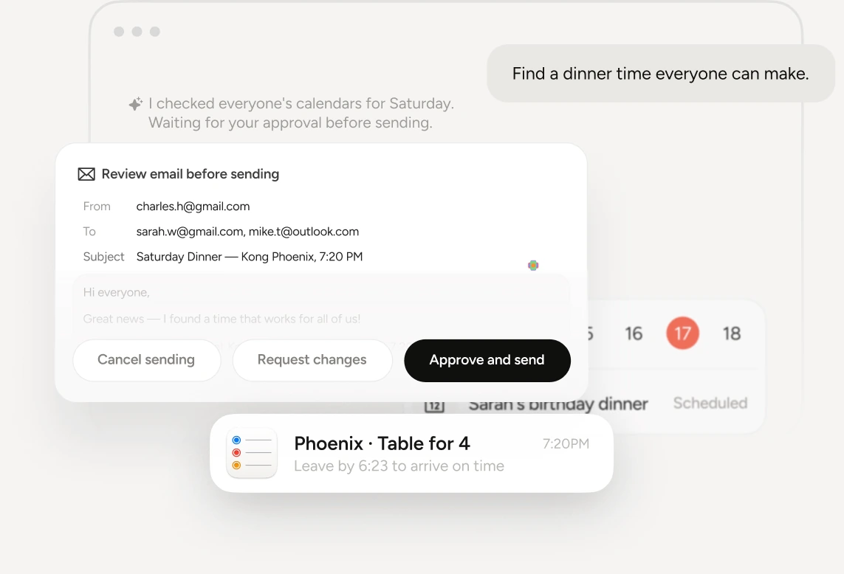Viewport: 844px width, 574px height.
Task: Click the 'Find a dinner time' message bubble
Action: pyautogui.click(x=660, y=74)
